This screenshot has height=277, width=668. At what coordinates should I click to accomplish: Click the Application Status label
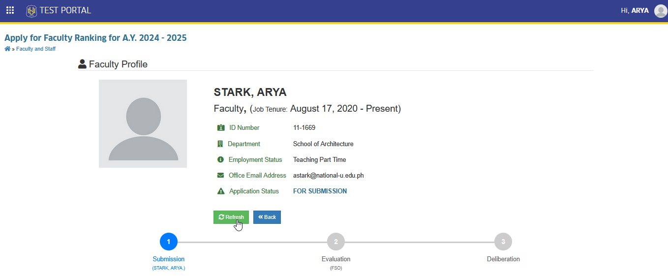tap(254, 191)
